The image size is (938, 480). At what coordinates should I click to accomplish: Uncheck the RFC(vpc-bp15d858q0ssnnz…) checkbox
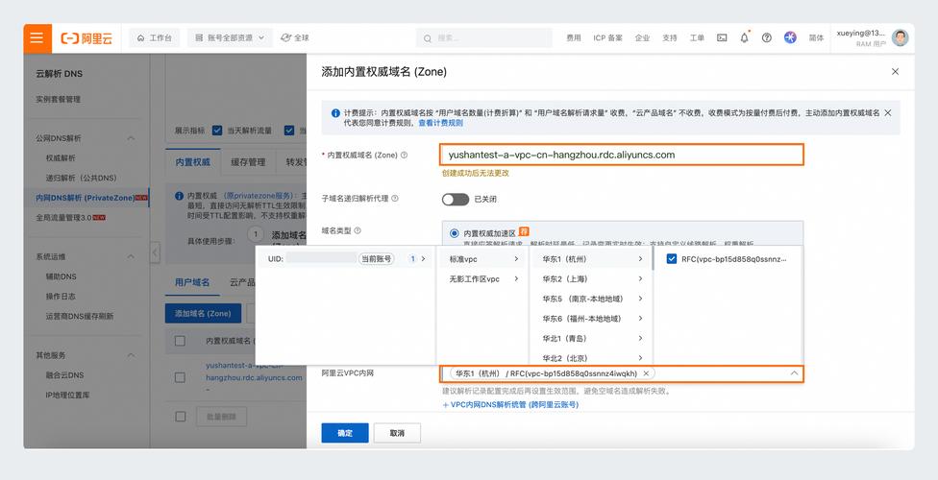point(671,259)
